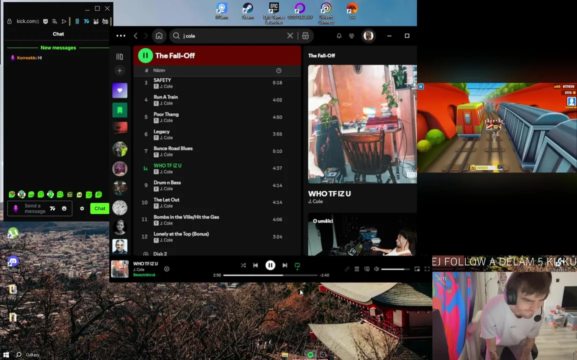
Task: Open the Spotify play queue
Action: click(x=356, y=269)
